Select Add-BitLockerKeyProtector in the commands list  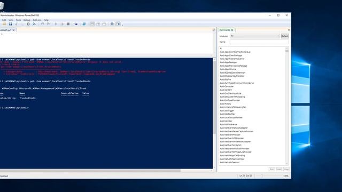pos(232,76)
